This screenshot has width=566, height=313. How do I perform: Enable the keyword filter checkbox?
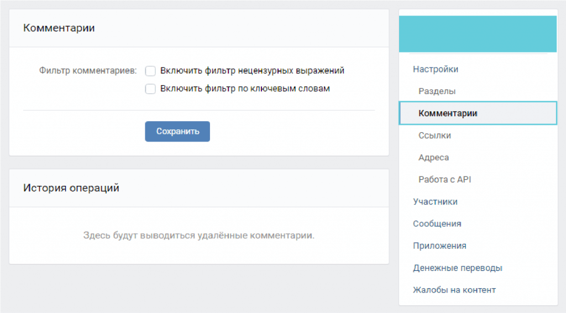150,89
